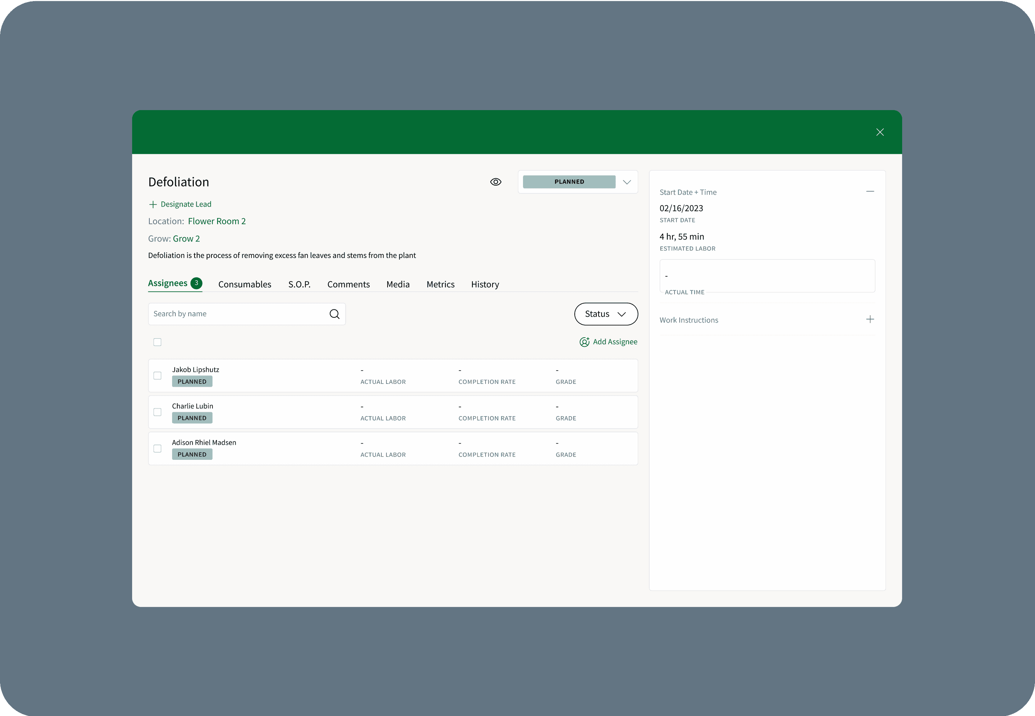Check the Adison Rhiel Madsen checkbox
The height and width of the screenshot is (716, 1035).
coord(157,448)
